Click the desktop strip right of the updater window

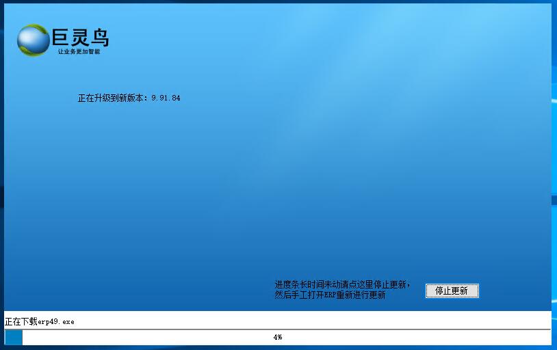(554, 171)
